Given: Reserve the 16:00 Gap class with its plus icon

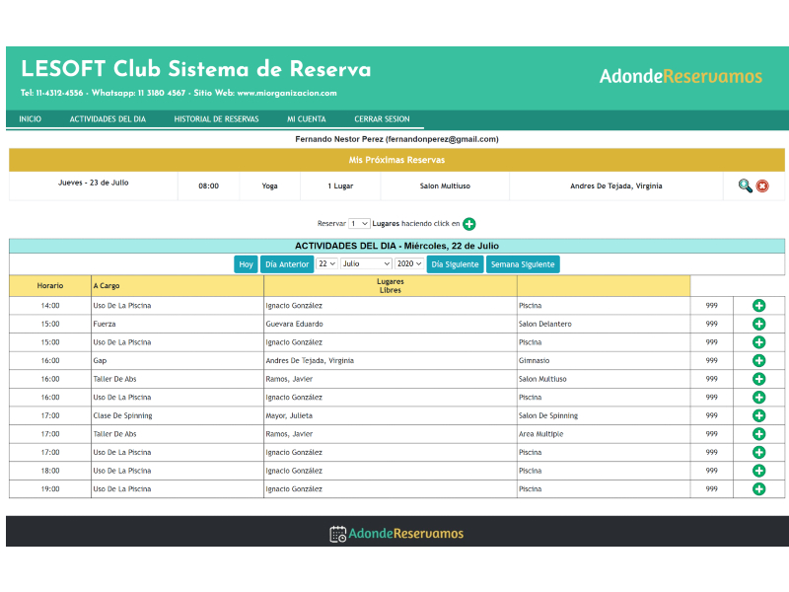Looking at the screenshot, I should pyautogui.click(x=758, y=360).
